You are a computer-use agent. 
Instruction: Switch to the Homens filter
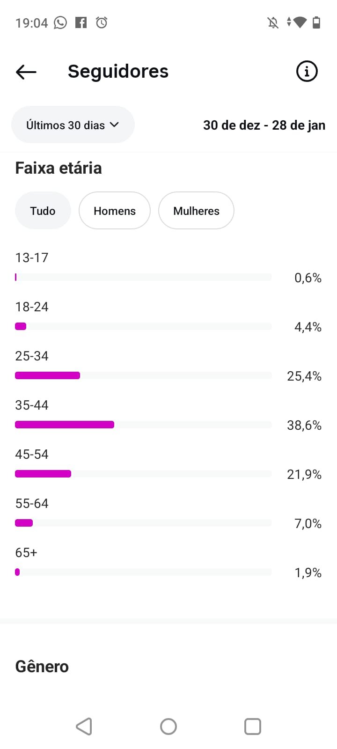point(115,211)
